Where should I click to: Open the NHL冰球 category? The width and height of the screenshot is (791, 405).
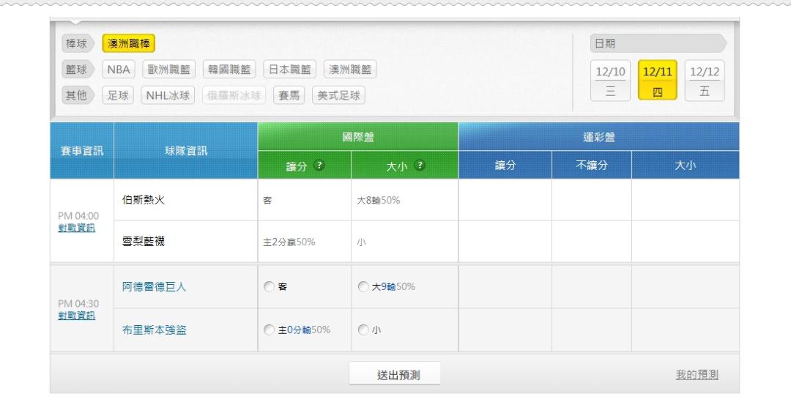(x=168, y=95)
